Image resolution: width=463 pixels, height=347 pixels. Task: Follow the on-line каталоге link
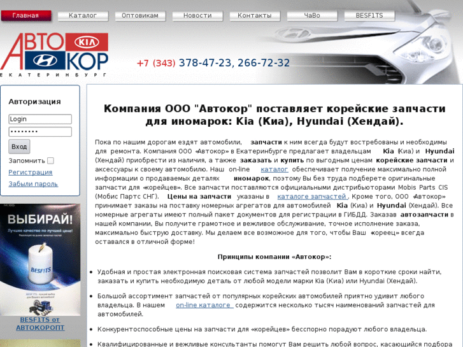[x=204, y=305]
